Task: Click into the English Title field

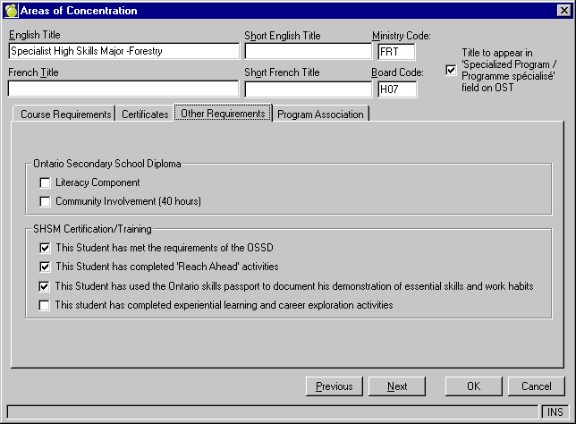Action: click(x=123, y=52)
